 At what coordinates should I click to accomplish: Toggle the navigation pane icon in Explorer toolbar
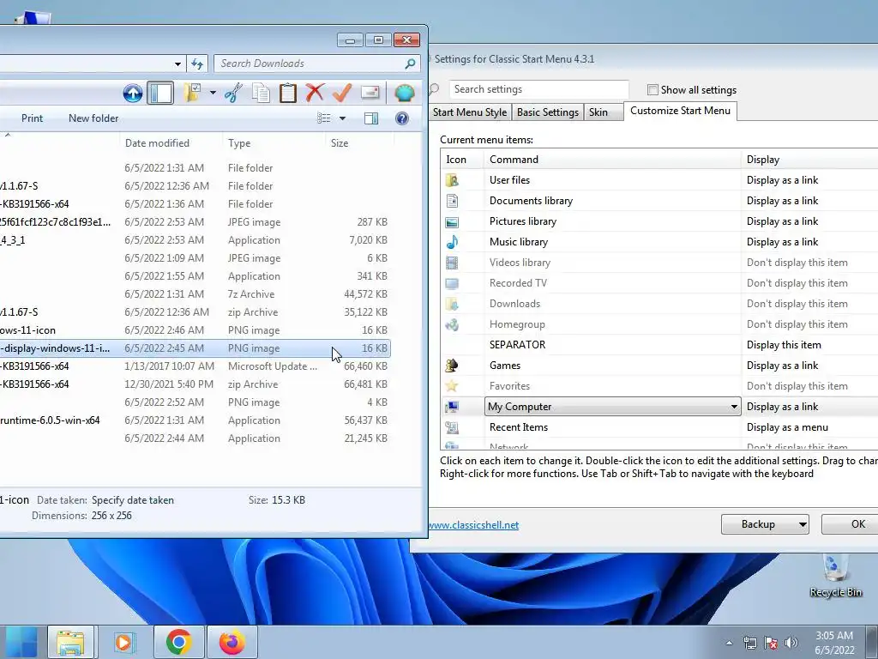pyautogui.click(x=160, y=93)
